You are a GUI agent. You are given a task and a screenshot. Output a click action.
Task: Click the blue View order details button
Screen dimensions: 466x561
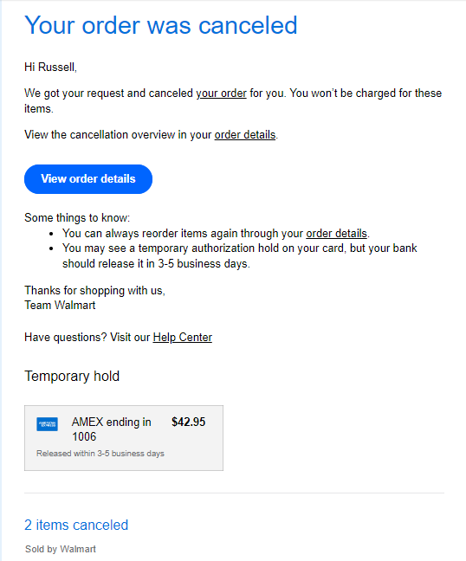point(88,179)
